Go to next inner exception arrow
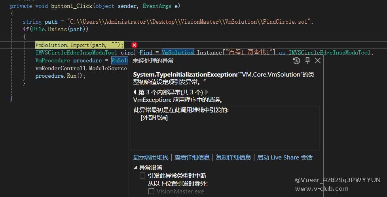The image size is (387, 197). click(x=207, y=92)
